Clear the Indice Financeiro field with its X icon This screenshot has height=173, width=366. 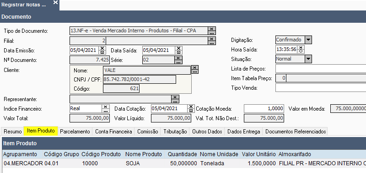[x=106, y=107]
